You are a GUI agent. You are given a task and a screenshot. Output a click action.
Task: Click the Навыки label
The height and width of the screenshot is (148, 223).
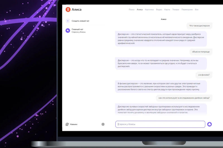coord(74,124)
